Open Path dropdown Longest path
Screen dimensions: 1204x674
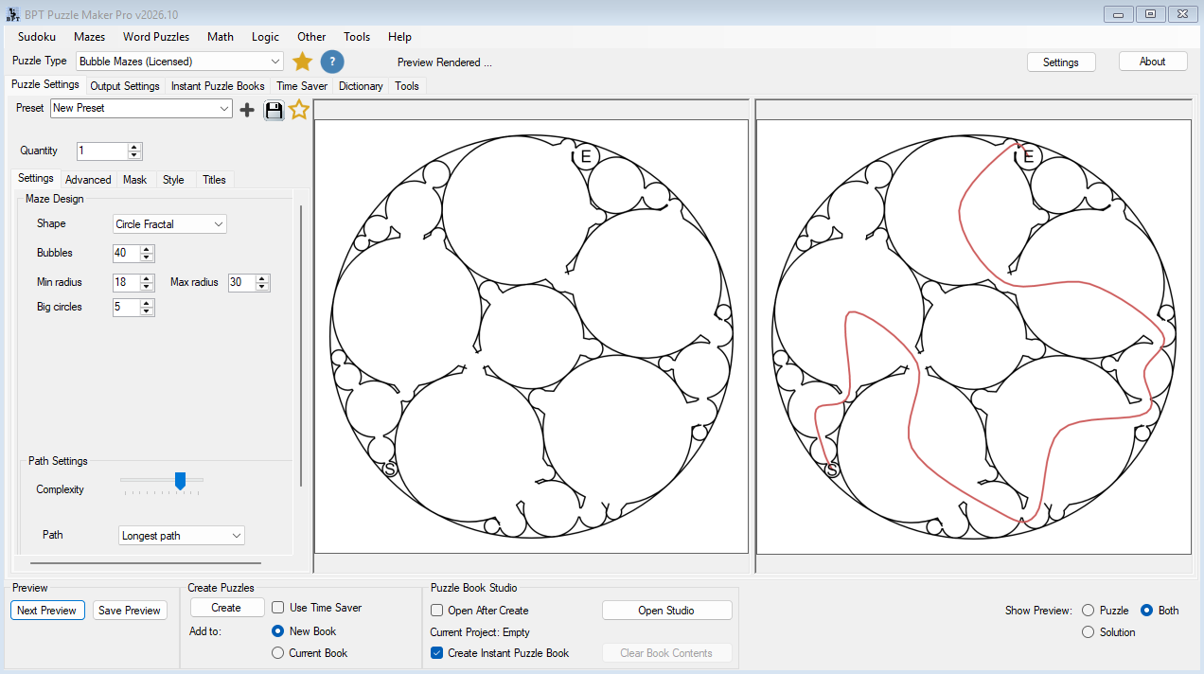coord(182,536)
